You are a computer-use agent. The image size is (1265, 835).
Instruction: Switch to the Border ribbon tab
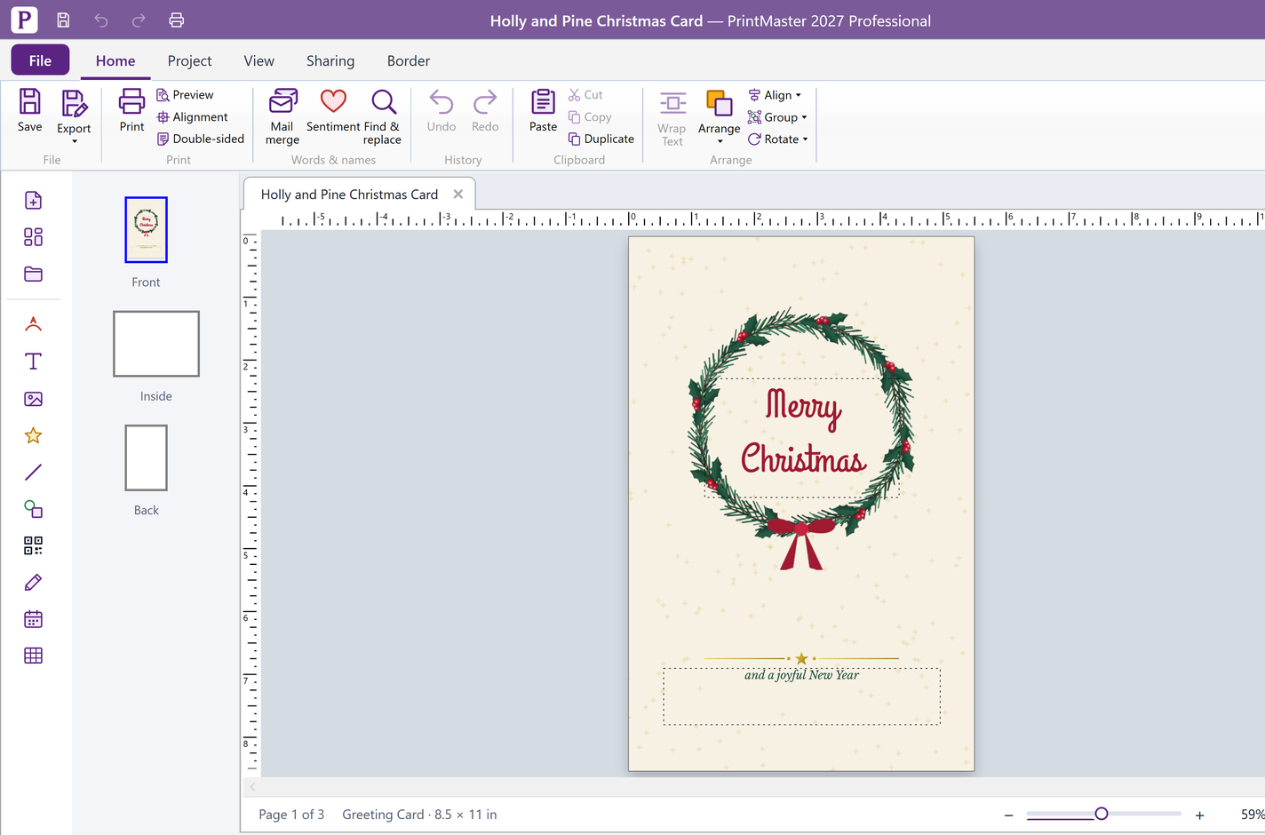(x=409, y=60)
